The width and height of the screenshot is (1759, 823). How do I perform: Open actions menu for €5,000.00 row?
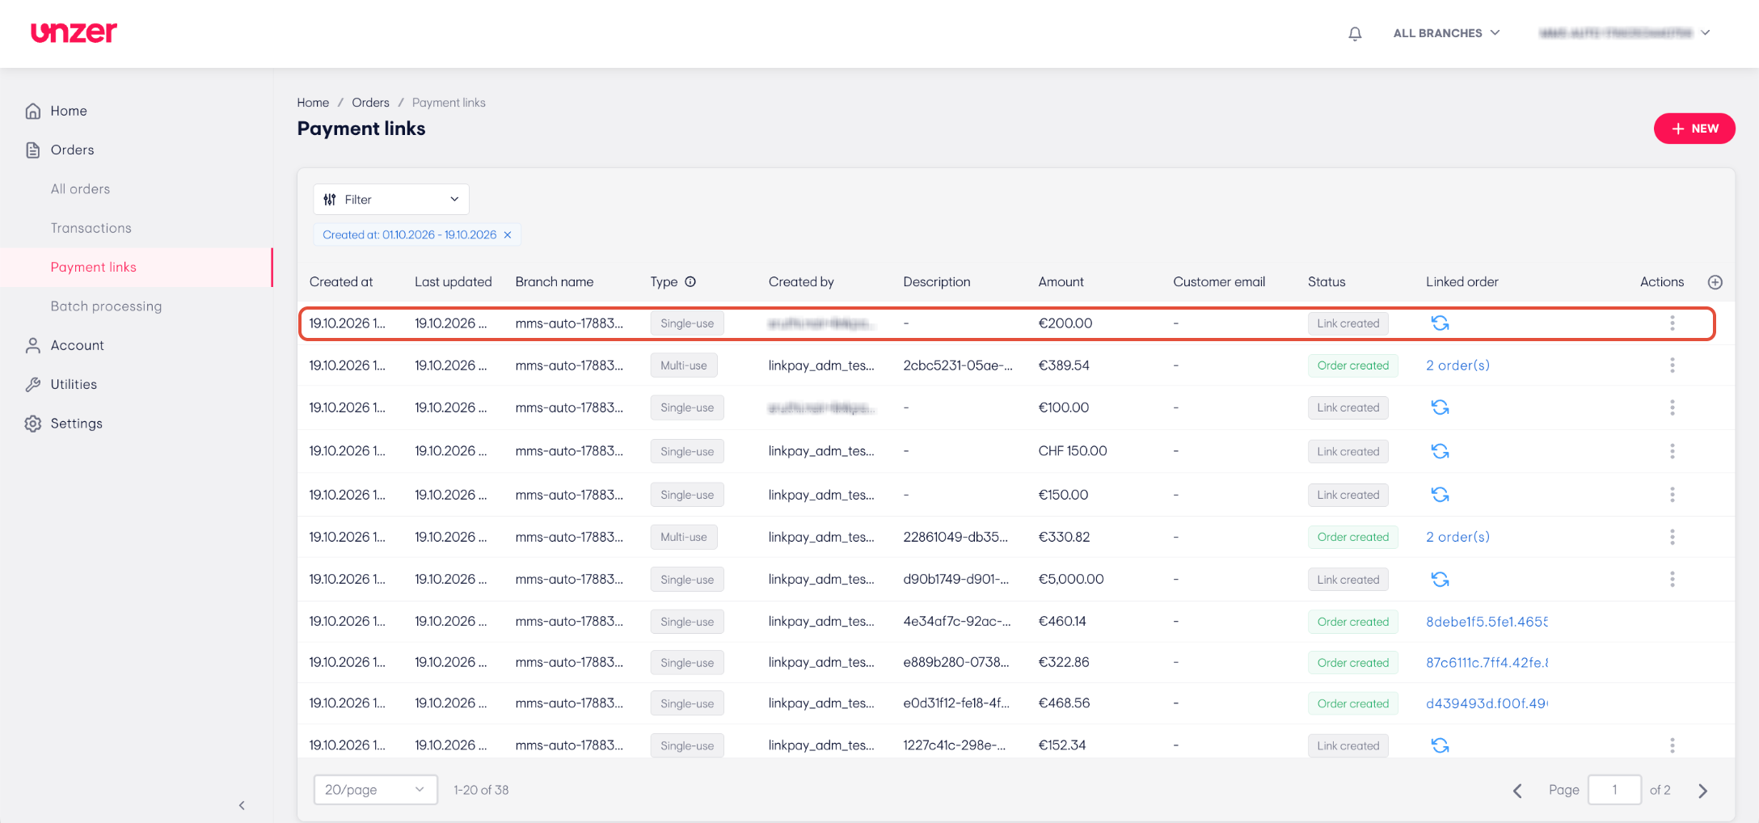(1672, 580)
